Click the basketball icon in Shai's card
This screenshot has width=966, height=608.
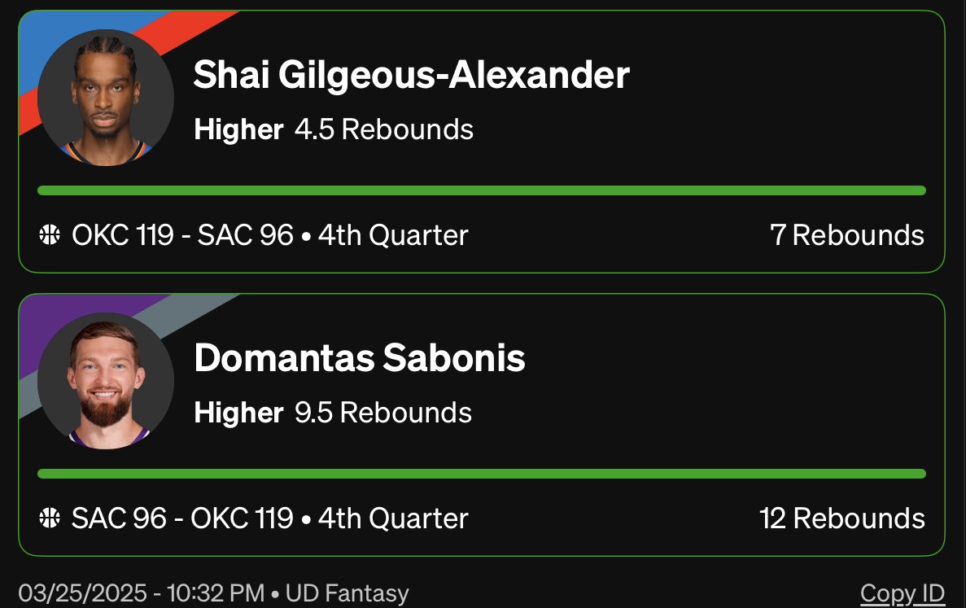[x=50, y=236]
